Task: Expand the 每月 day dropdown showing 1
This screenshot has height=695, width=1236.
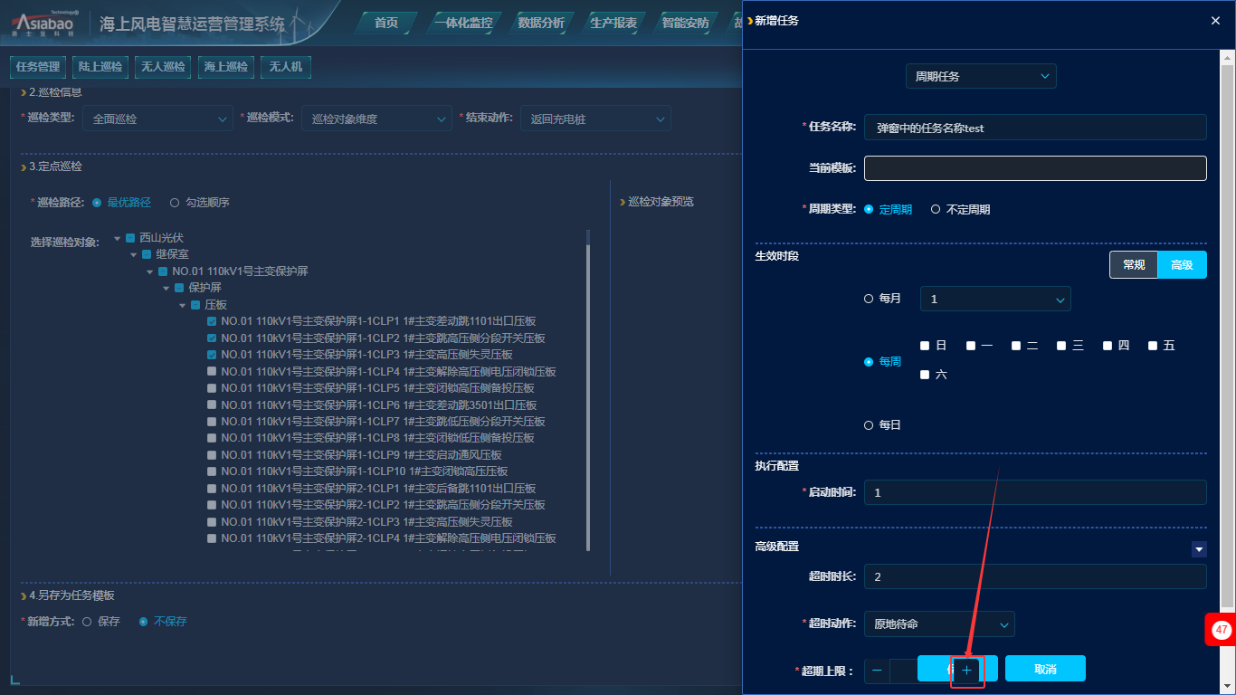Action: point(994,300)
